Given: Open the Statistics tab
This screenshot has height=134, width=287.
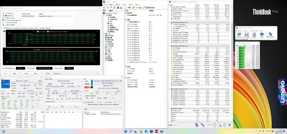Looking at the screenshot, I should click(48, 28).
